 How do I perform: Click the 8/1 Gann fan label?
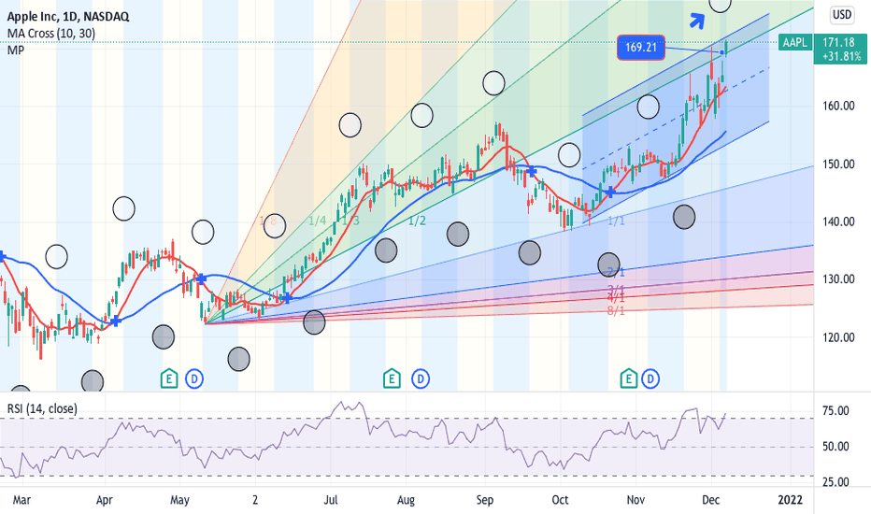(x=616, y=310)
